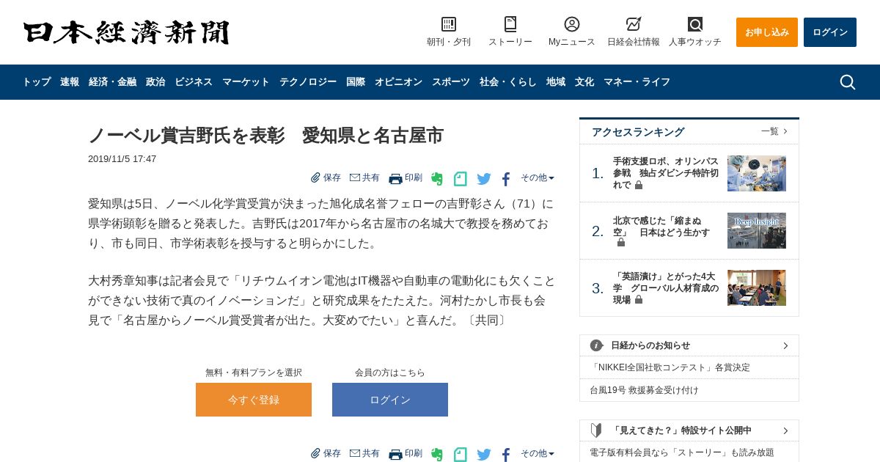Share on Facebook using upper f icon
Viewport: 880px width, 462px height.
[506, 179]
